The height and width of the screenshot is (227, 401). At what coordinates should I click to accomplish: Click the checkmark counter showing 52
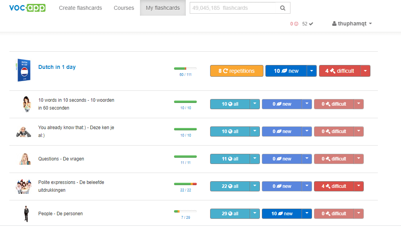[308, 24]
